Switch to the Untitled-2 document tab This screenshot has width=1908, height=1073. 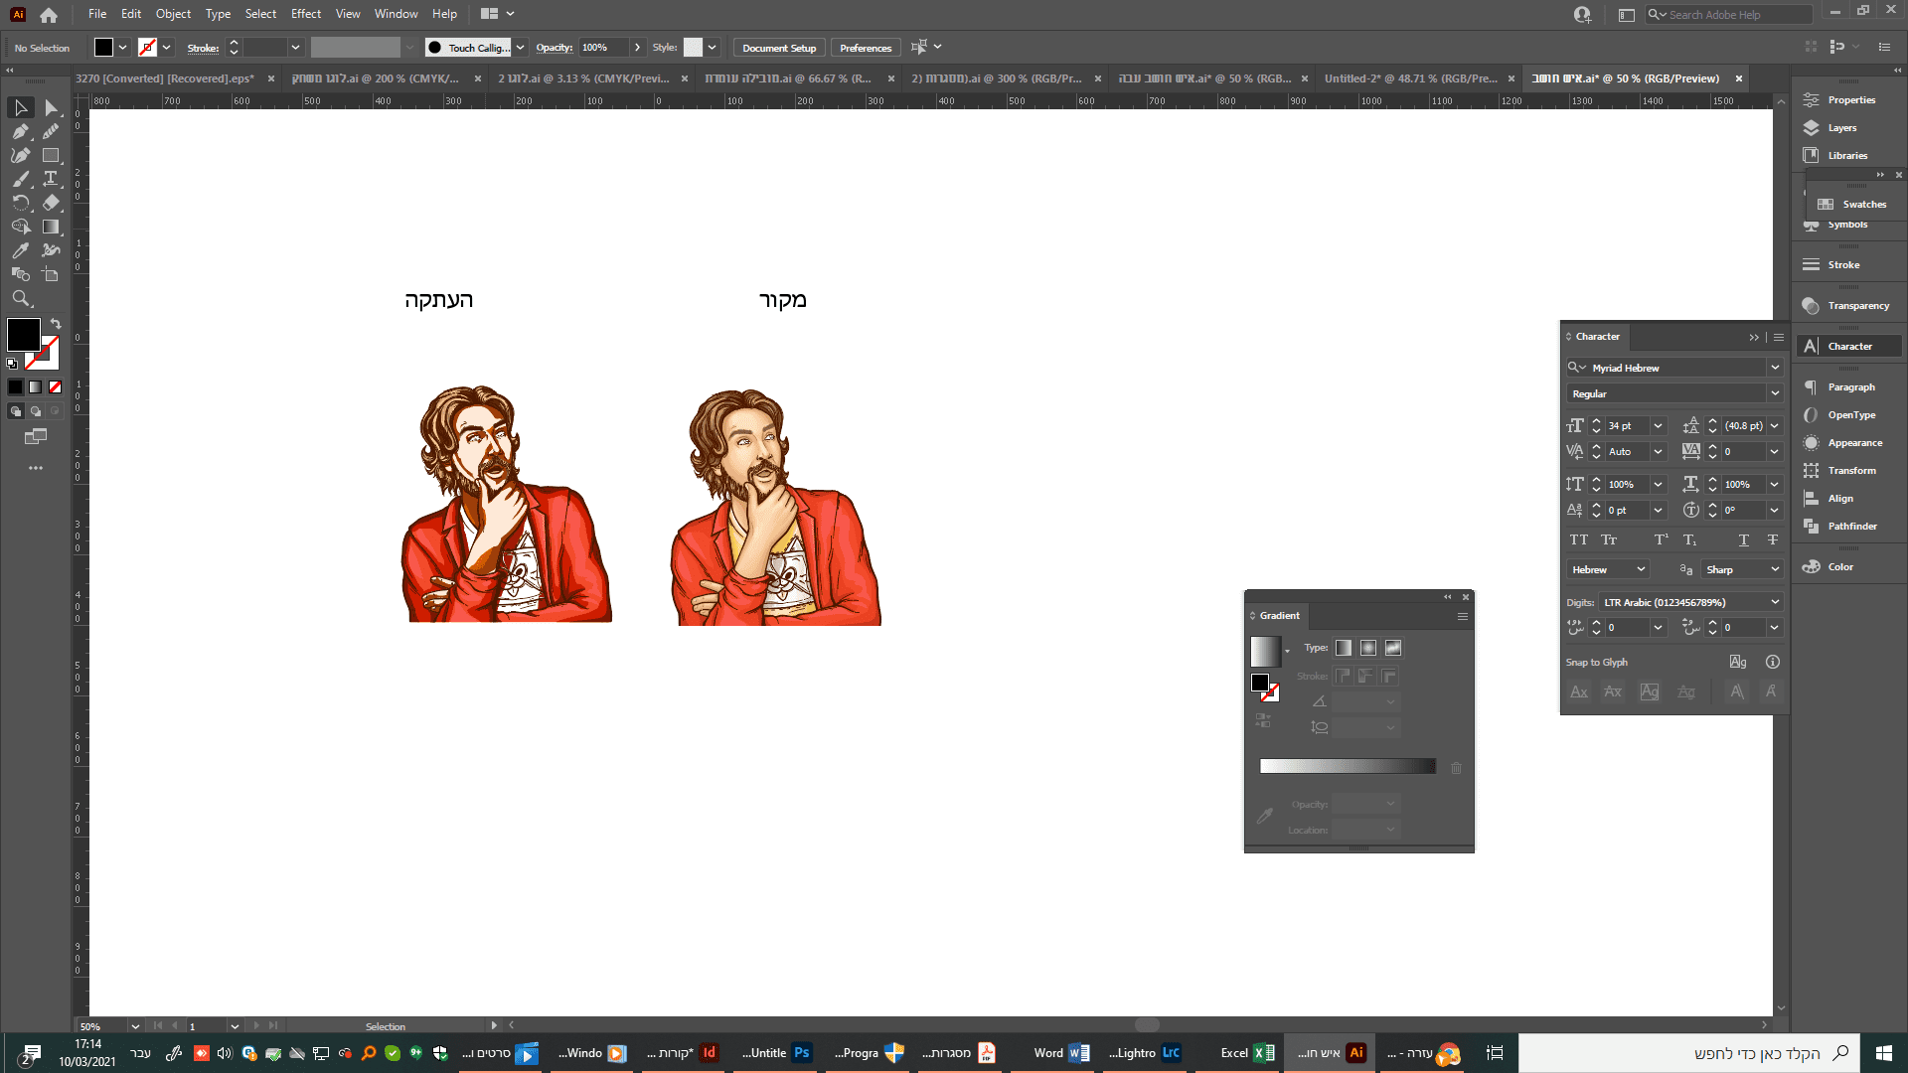pos(1409,78)
